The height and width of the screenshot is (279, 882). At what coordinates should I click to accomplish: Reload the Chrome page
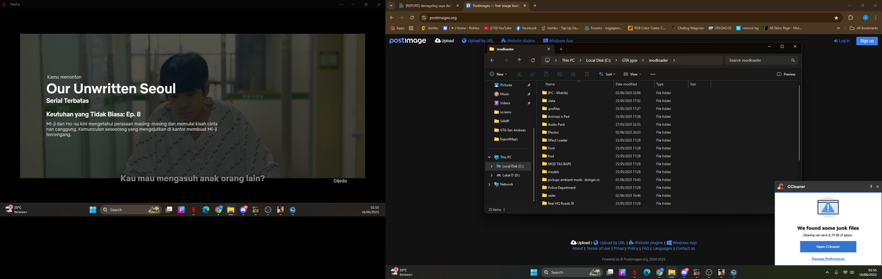[411, 17]
